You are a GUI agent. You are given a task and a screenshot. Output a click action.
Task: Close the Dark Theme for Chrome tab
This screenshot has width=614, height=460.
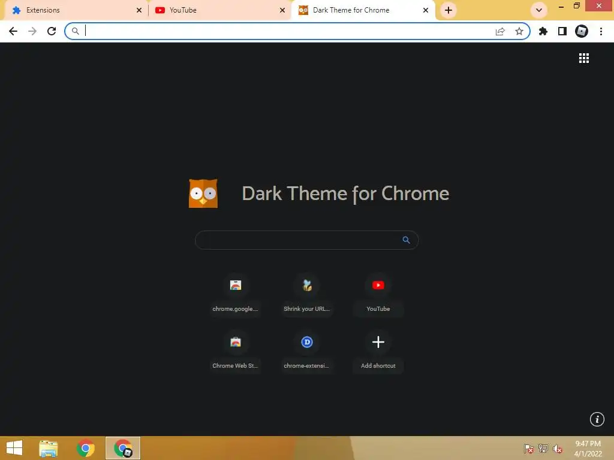point(426,10)
